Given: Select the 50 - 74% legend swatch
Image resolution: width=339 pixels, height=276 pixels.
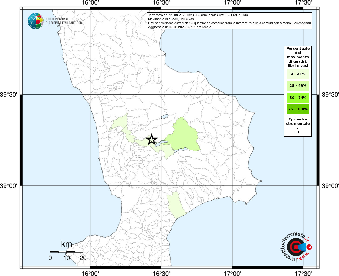Looking at the screenshot, I should (x=298, y=98).
